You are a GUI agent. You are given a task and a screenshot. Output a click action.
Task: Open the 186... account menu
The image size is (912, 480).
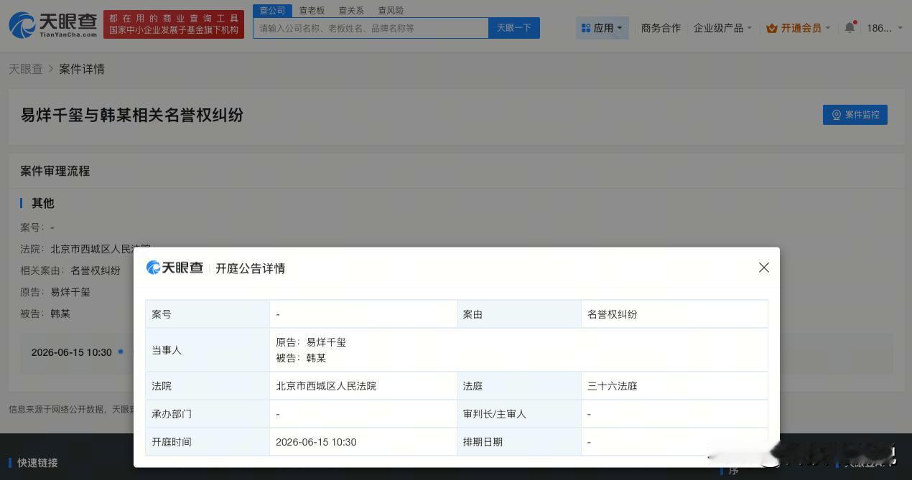(x=884, y=28)
